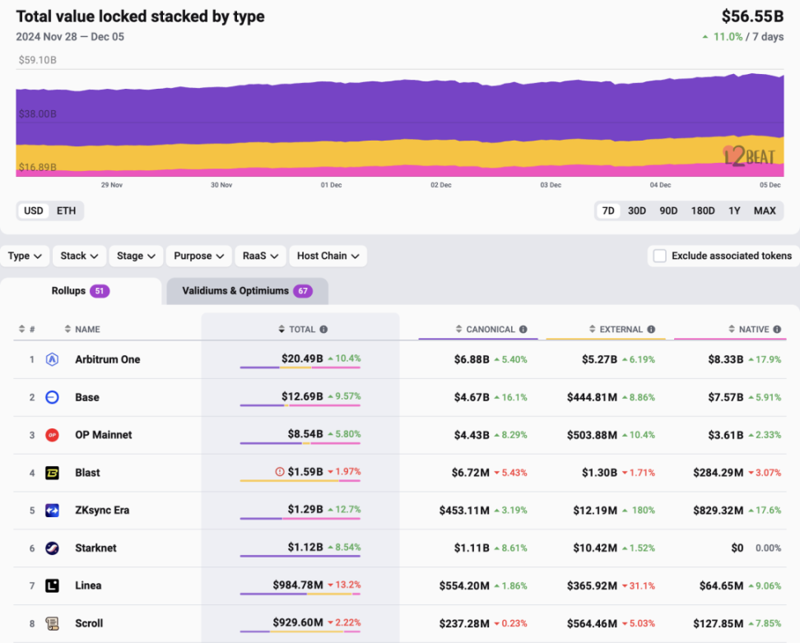Open the Type filter dropdown
The width and height of the screenshot is (800, 643).
(x=25, y=256)
